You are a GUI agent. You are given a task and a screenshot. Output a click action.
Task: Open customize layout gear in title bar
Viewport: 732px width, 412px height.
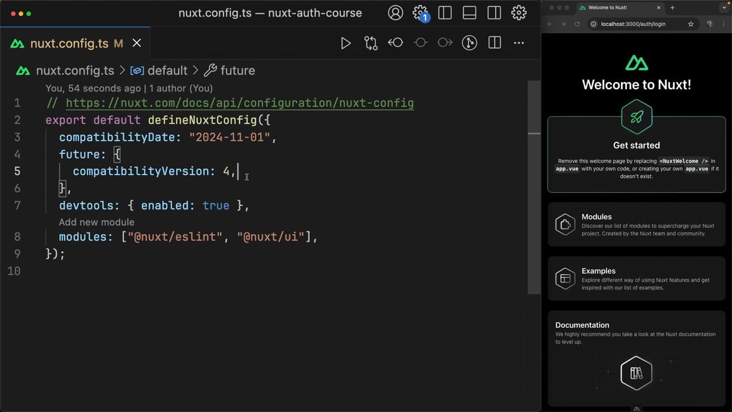(x=519, y=13)
